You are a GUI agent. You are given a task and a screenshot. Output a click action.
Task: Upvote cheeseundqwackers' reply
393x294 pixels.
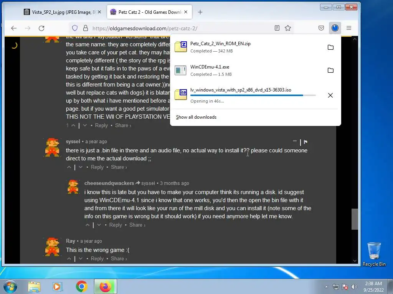pyautogui.click(x=88, y=225)
